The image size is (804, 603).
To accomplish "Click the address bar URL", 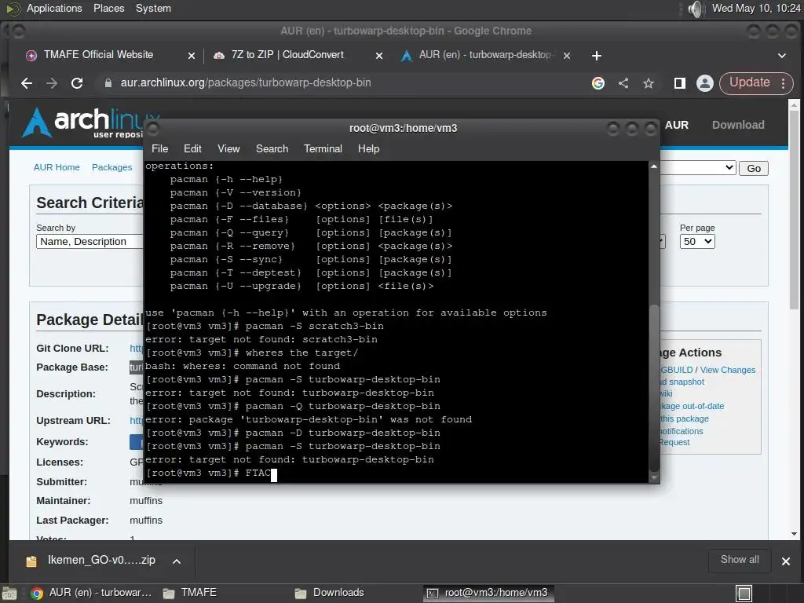I will coord(246,83).
